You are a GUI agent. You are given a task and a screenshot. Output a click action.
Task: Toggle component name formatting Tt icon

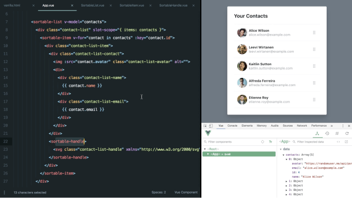tap(271, 141)
